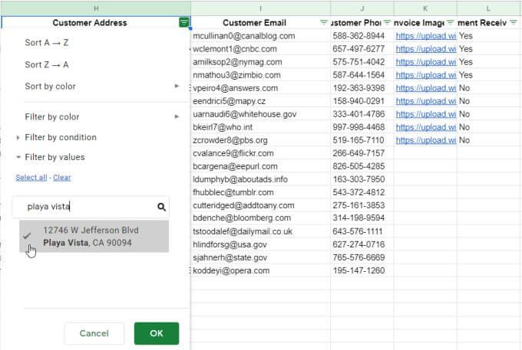Image resolution: width=522 pixels, height=350 pixels.
Task: Select cell zcrowder8@pbs.org
Action: (261, 140)
